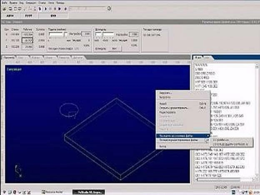
Task: Click the half-circle icon before the play button
Action: click(x=40, y=9)
